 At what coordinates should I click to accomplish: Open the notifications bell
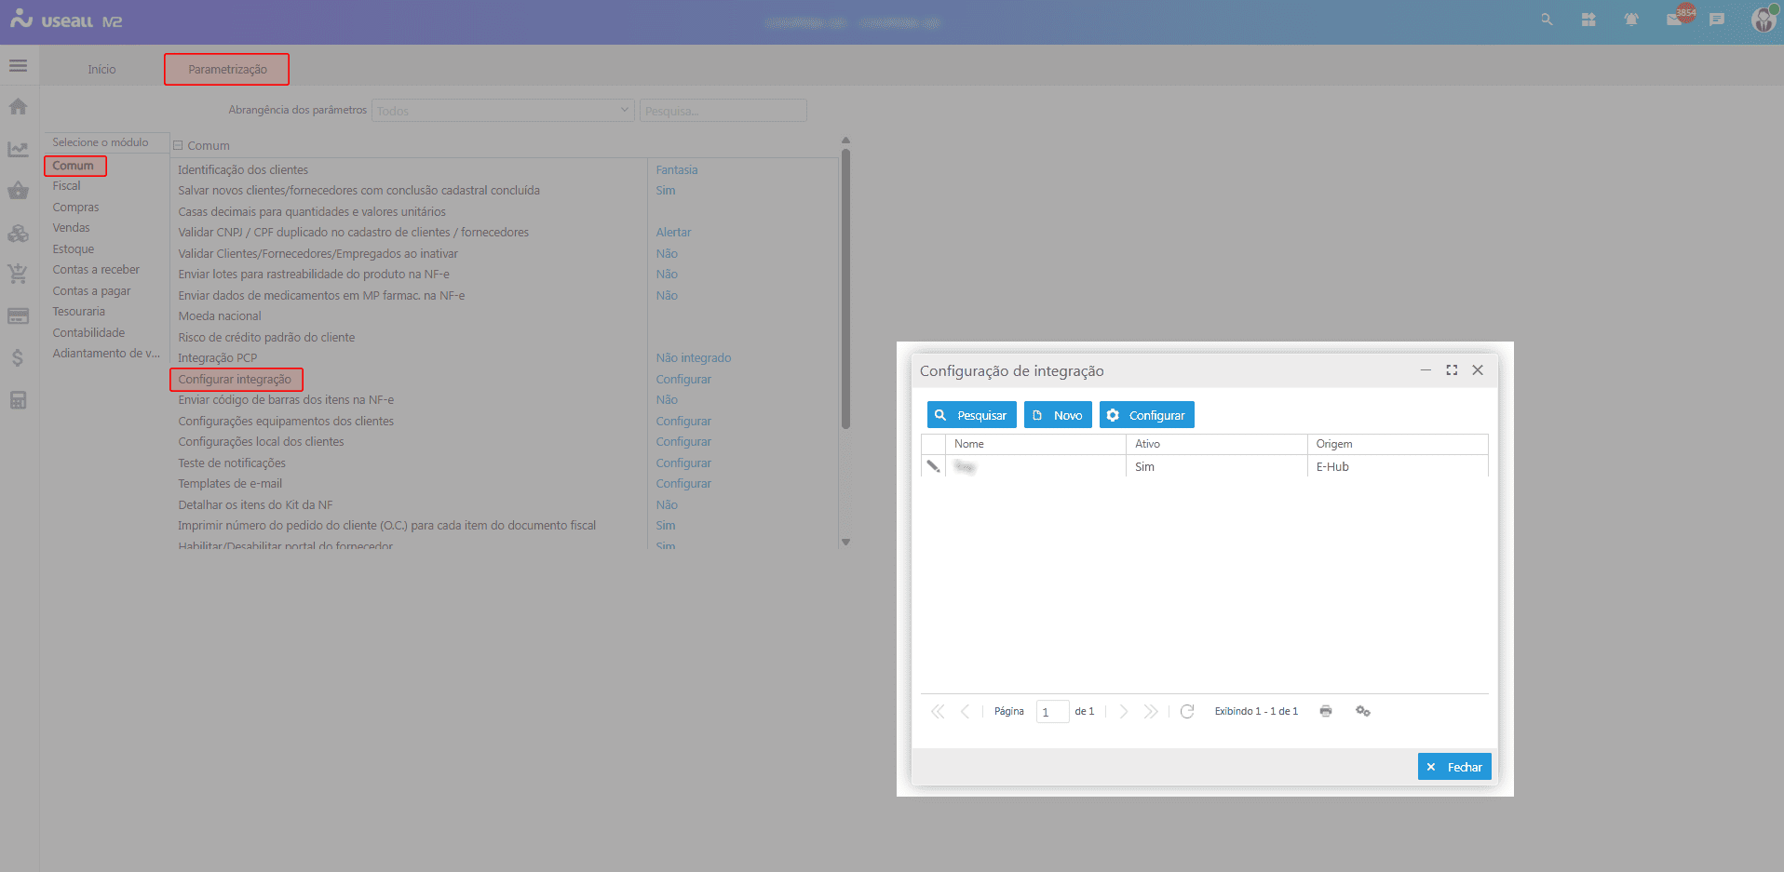pyautogui.click(x=1631, y=20)
